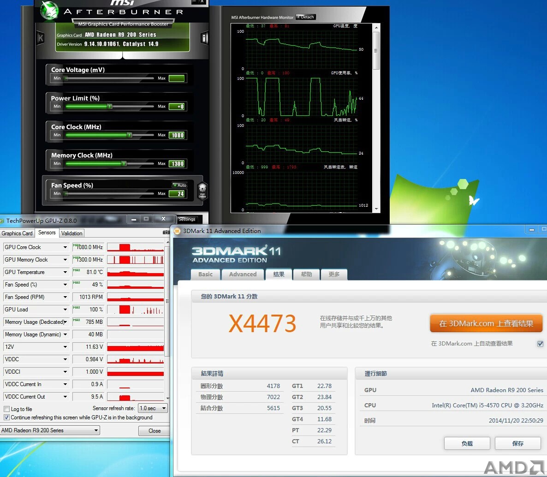Screen dimensions: 547x477
Task: Click Detach on the Hardware Monitor
Action: coord(306,17)
